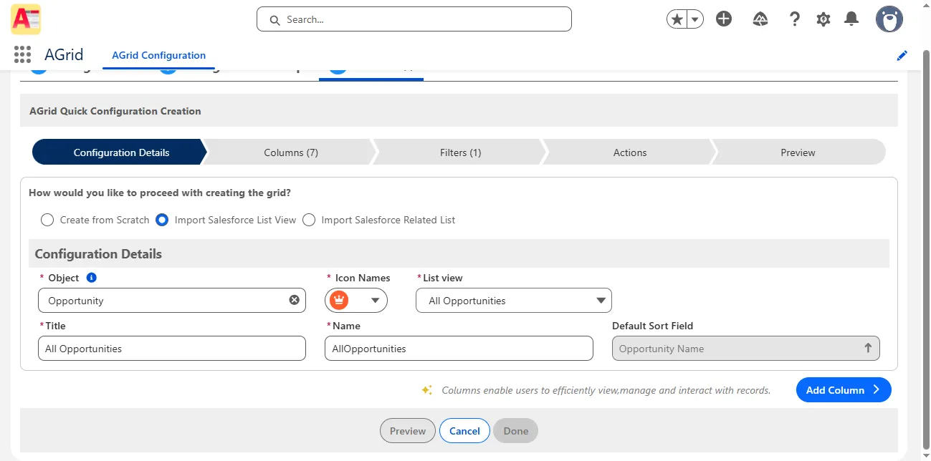Click the Object lookup field
The width and height of the screenshot is (931, 461).
pos(172,301)
